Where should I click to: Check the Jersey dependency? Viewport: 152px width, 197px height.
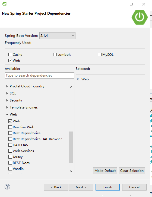pyautogui.click(x=10, y=157)
